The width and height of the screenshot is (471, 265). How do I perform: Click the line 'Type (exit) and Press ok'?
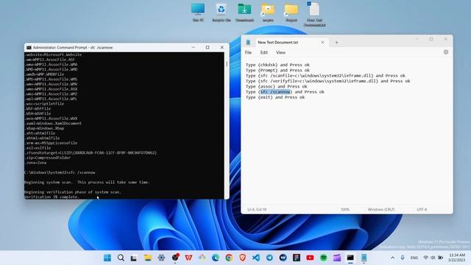[275, 97]
